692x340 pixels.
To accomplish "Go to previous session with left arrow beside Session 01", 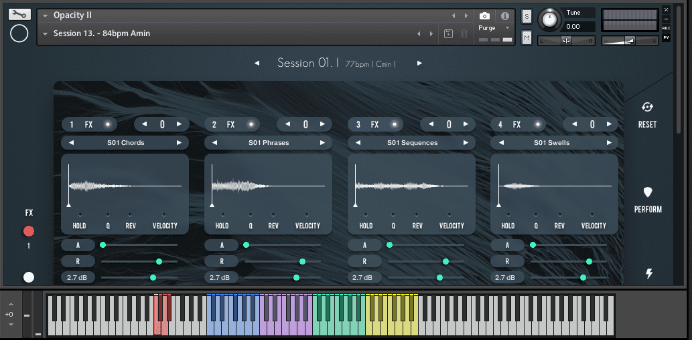I will tap(257, 63).
